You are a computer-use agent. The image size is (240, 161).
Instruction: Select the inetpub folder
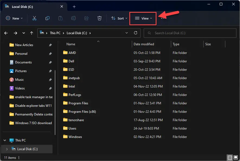click(x=71, y=78)
